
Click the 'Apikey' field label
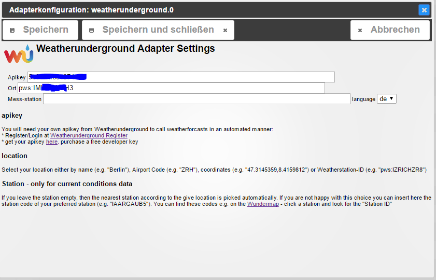coord(17,77)
